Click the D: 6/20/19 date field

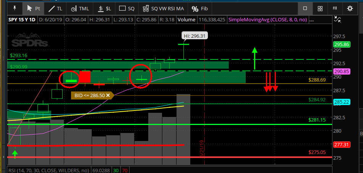coord(50,20)
